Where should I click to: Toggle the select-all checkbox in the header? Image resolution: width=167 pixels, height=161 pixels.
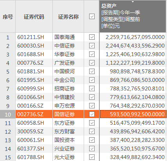coord(92,16)
